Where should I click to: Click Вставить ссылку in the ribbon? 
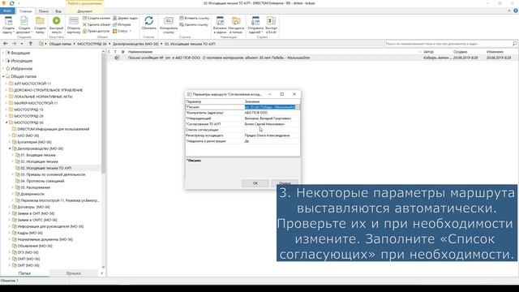pyautogui.click(x=195, y=18)
